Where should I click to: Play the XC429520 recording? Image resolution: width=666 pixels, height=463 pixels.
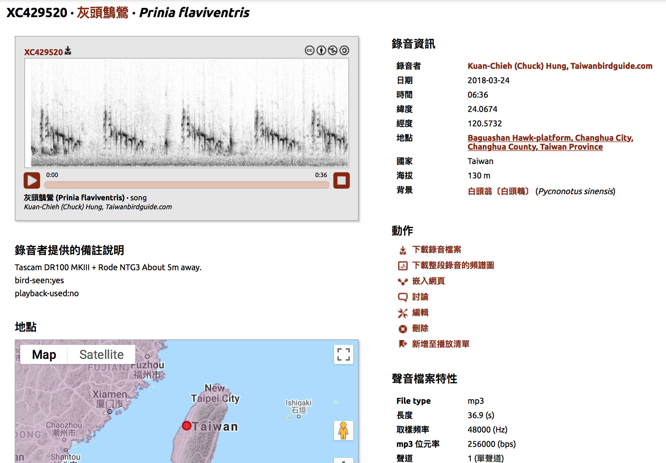click(32, 180)
